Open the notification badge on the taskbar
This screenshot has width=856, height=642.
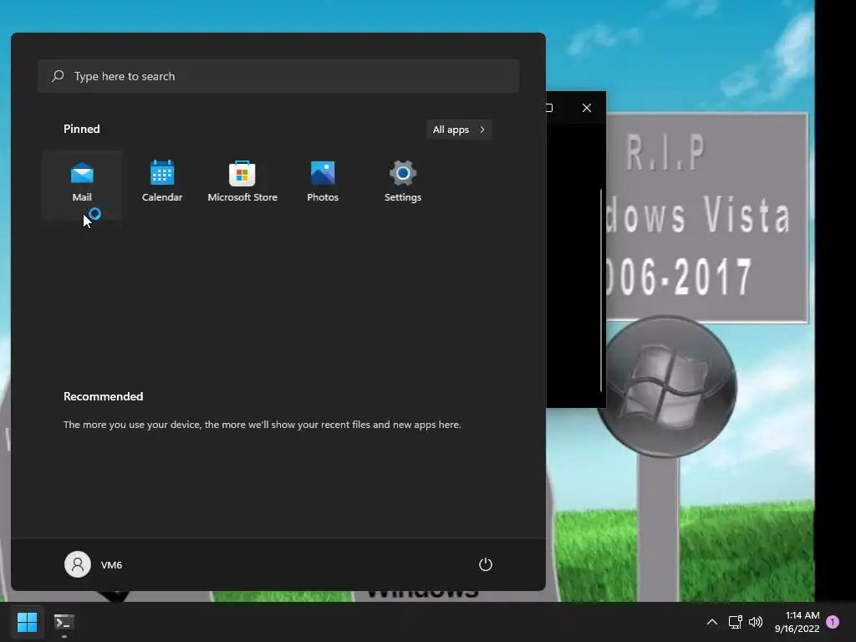pos(833,622)
